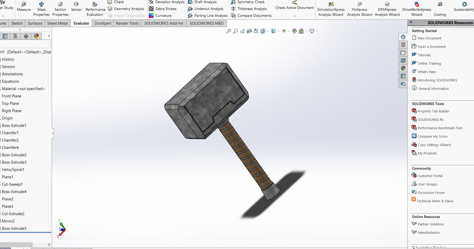Switch to the Render Tools tab

point(127,23)
